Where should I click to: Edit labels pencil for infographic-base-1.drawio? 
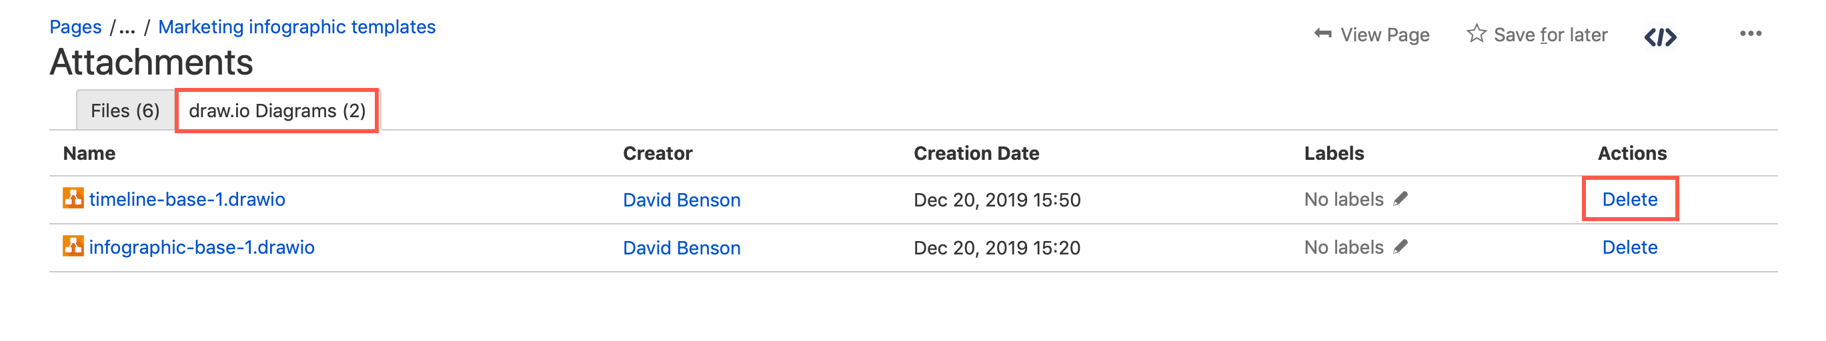[x=1400, y=247]
